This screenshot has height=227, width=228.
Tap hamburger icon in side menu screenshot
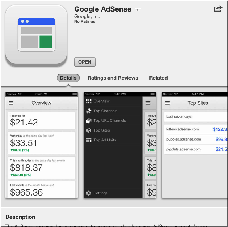point(148,103)
